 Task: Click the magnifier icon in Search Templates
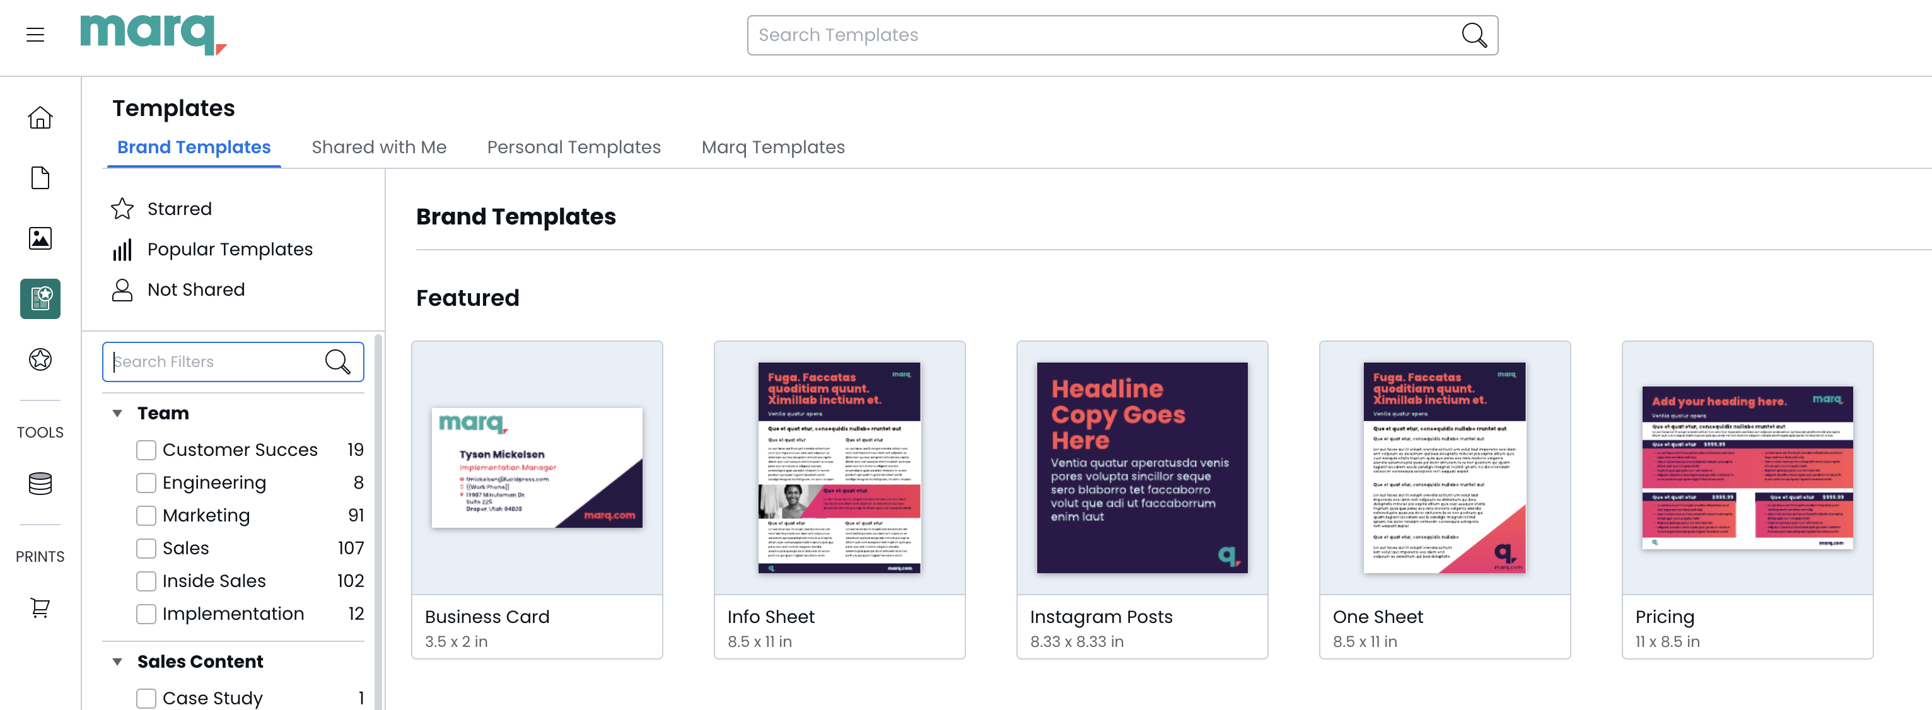(1473, 35)
